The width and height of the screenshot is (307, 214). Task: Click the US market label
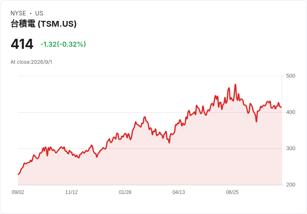[x=39, y=13]
